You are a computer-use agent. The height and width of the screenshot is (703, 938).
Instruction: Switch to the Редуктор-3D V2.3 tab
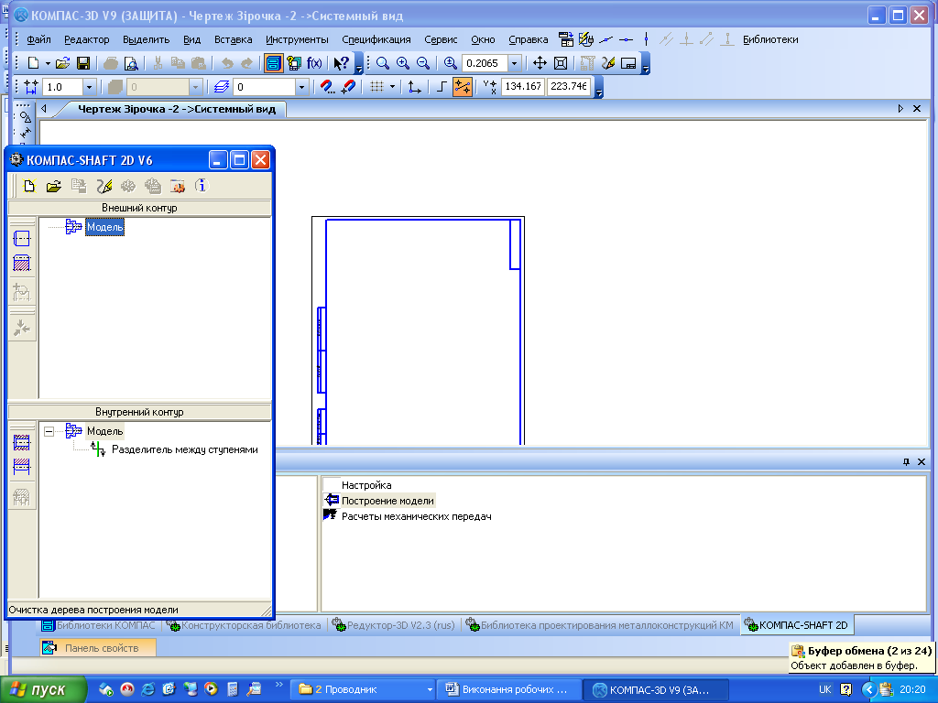click(x=394, y=625)
